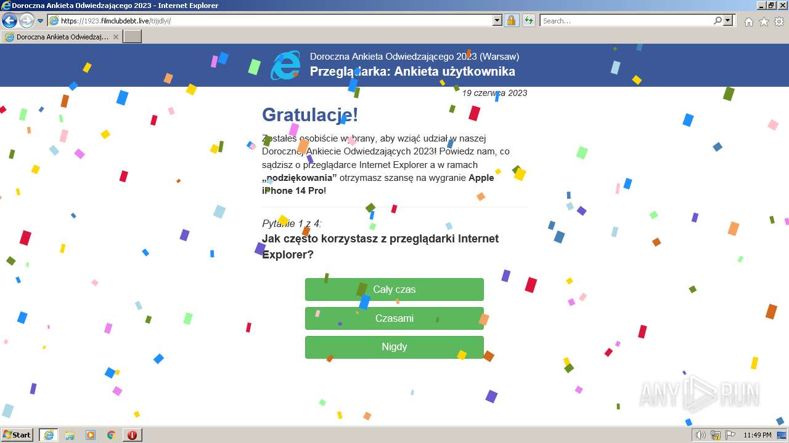789x443 pixels.
Task: Click the Action Center flag icon
Action: [730, 435]
